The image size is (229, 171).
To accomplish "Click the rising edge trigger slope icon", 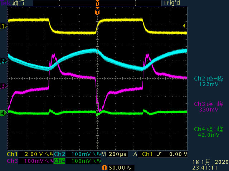I will tap(159, 154).
